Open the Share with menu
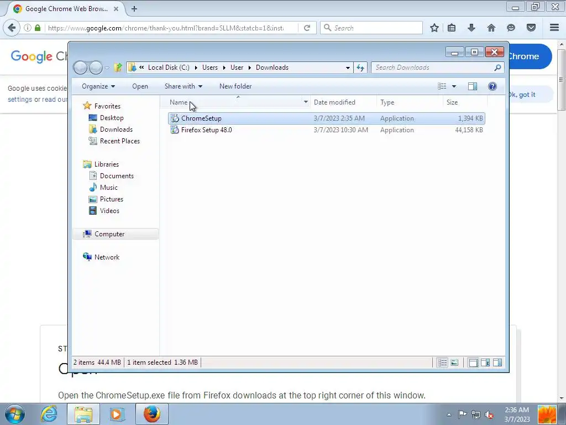The image size is (566, 425). pyautogui.click(x=184, y=86)
